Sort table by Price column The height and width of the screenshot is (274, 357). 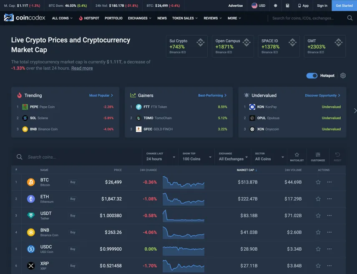point(118,170)
